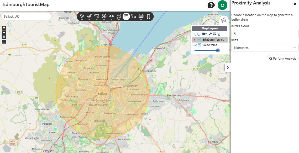Open the Units dropdown showing kilometres
Screen dimensions: 299x153
click(x=265, y=48)
